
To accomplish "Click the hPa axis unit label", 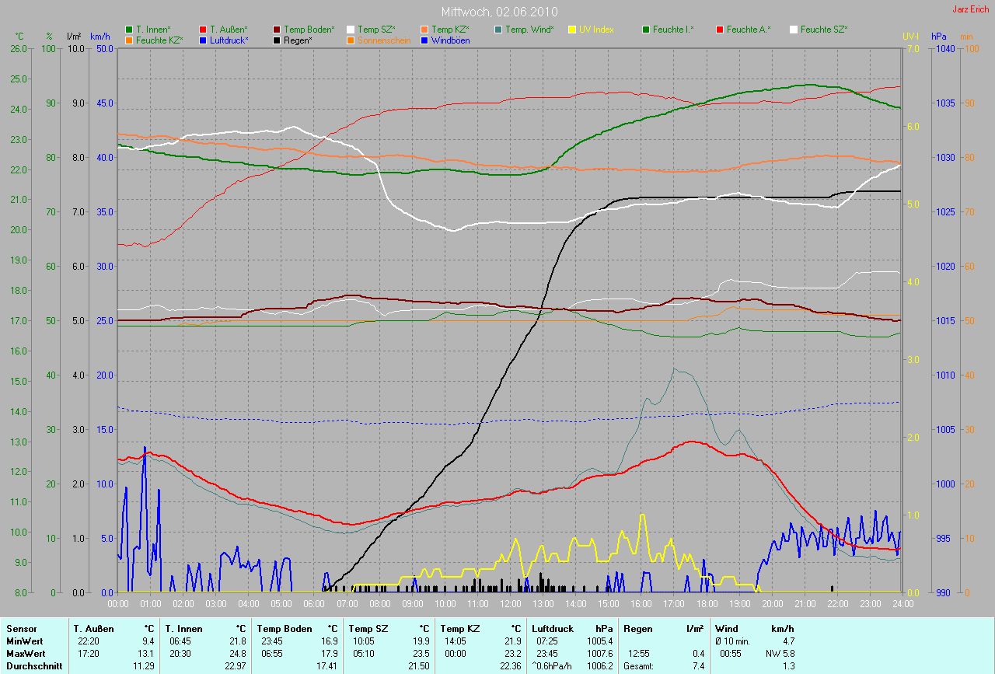I will coord(940,37).
